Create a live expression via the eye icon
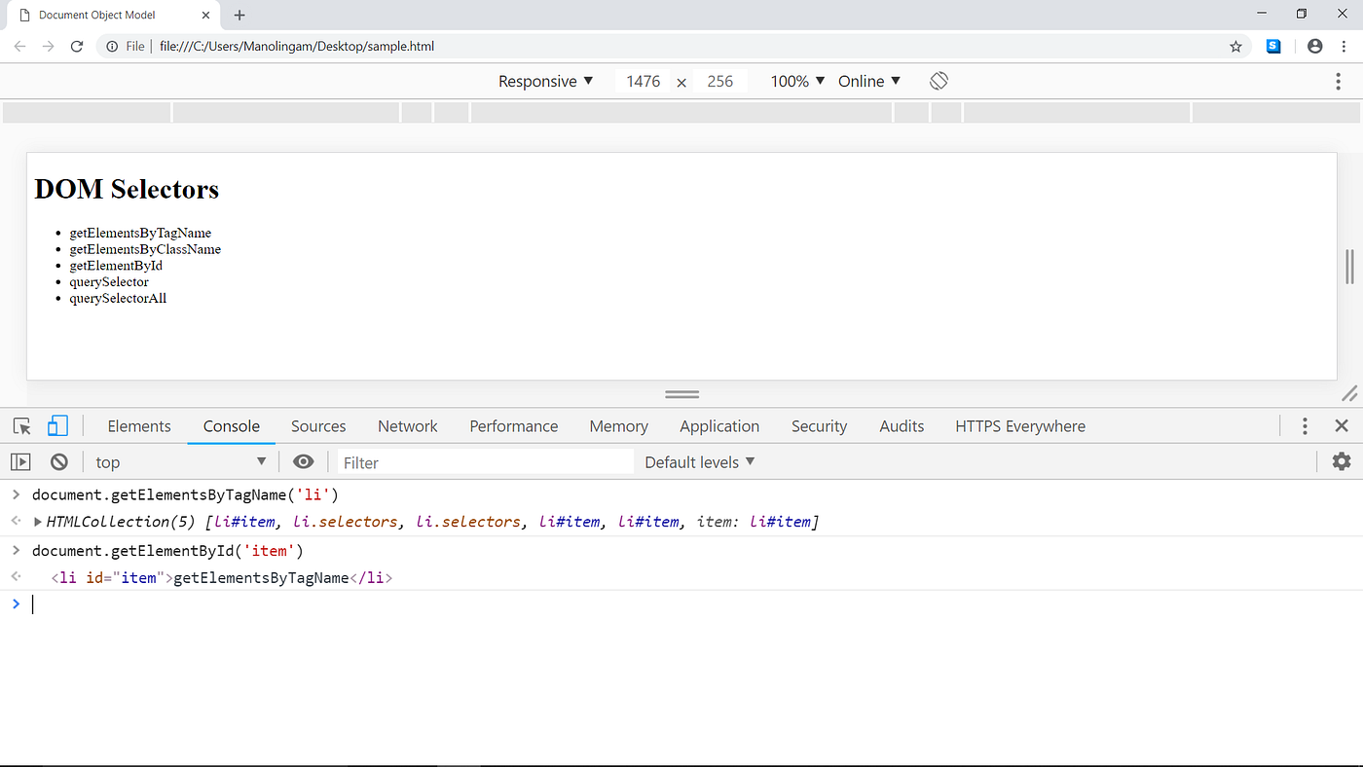Image resolution: width=1363 pixels, height=767 pixels. [303, 461]
